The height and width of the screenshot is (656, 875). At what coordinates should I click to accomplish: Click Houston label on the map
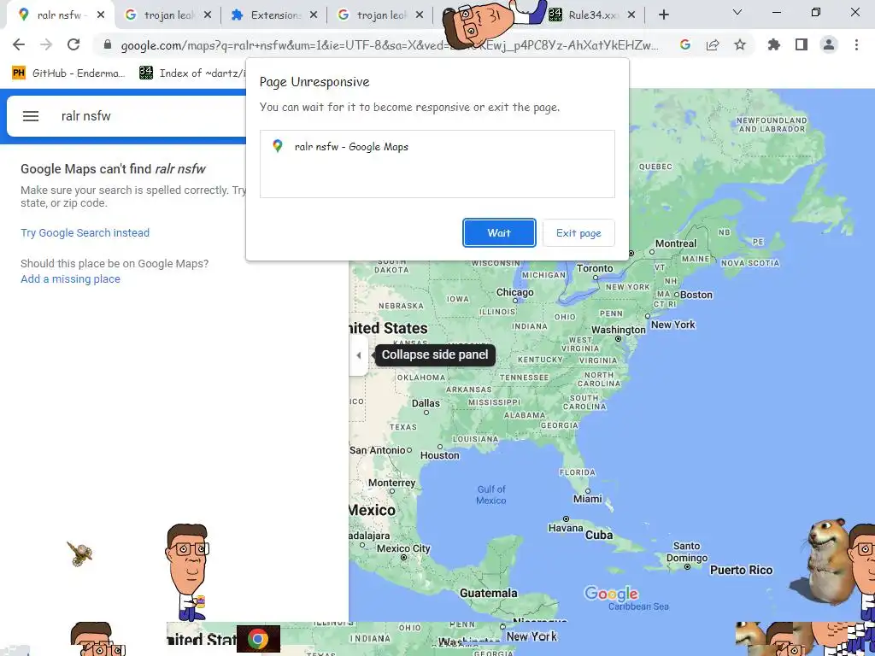440,455
